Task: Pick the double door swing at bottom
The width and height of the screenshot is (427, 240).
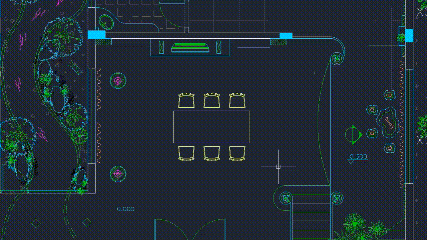Action: coord(190,229)
